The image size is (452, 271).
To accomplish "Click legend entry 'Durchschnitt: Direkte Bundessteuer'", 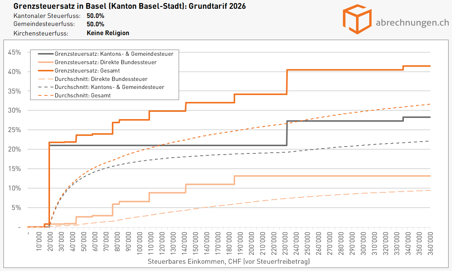I will 101,79.
